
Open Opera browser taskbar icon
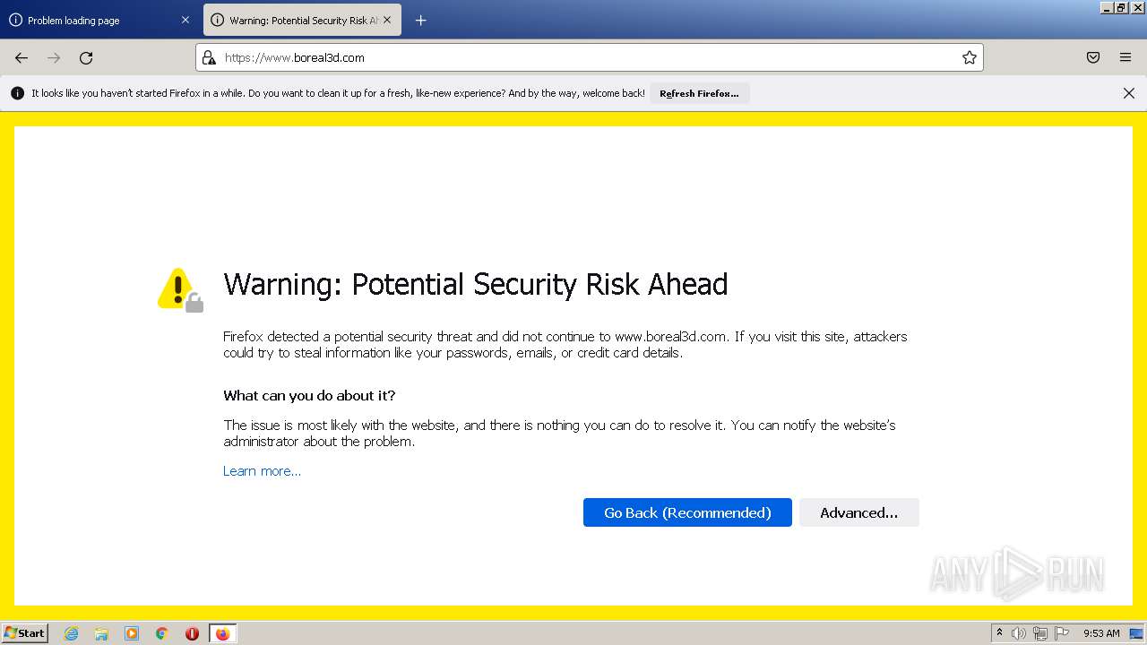point(192,633)
